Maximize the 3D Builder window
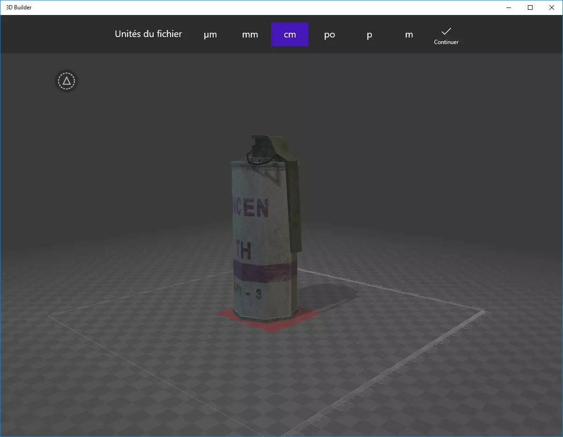563x437 pixels. tap(530, 7)
